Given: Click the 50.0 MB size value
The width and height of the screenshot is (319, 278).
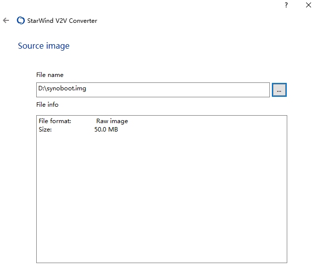Looking at the screenshot, I should click(106, 130).
